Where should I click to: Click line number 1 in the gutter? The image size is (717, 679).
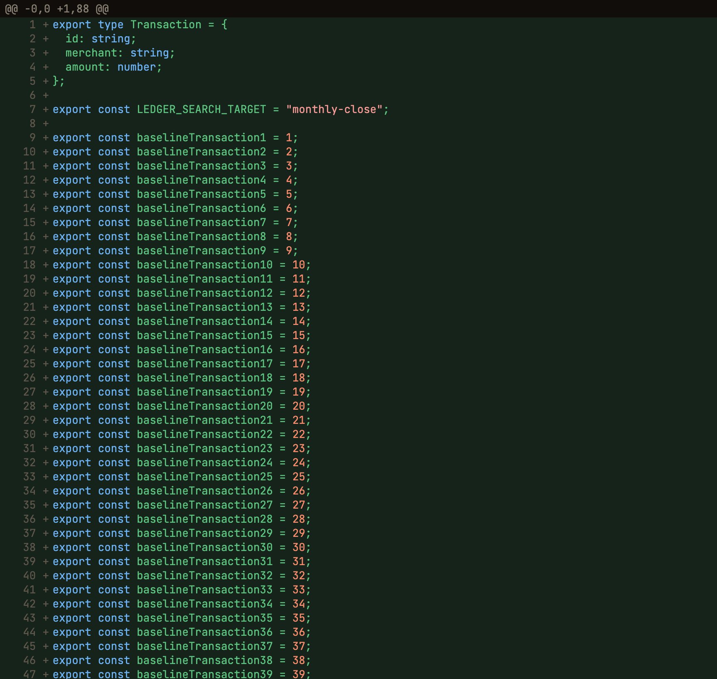click(x=32, y=25)
